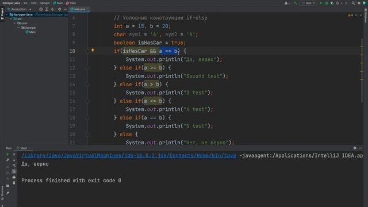Hide the Project panel with the minus icon
Viewport: 368px width, 207px height.
click(x=65, y=9)
